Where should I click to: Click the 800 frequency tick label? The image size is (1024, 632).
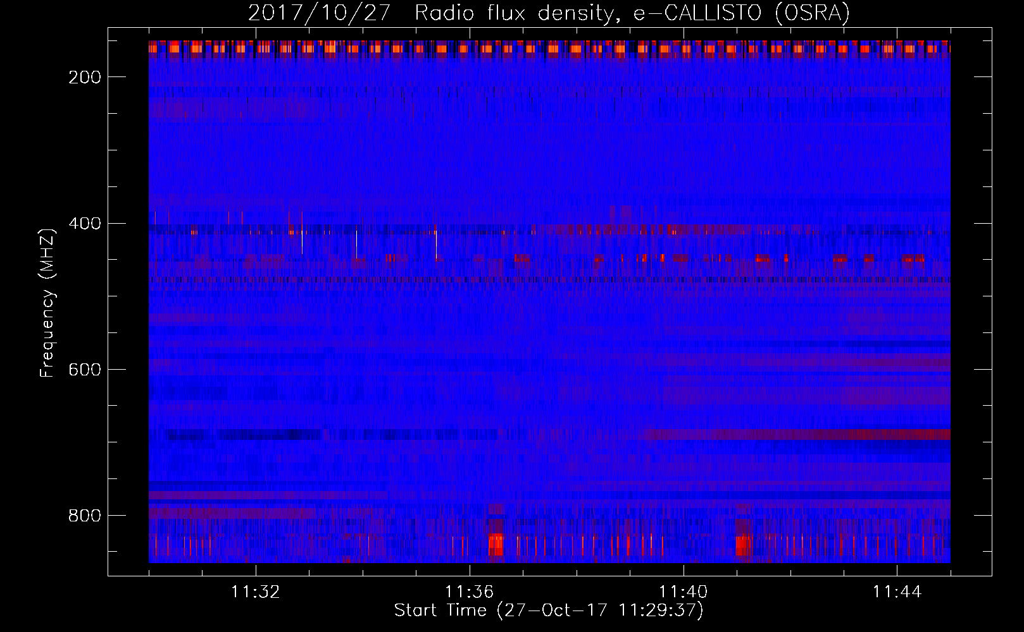(85, 516)
